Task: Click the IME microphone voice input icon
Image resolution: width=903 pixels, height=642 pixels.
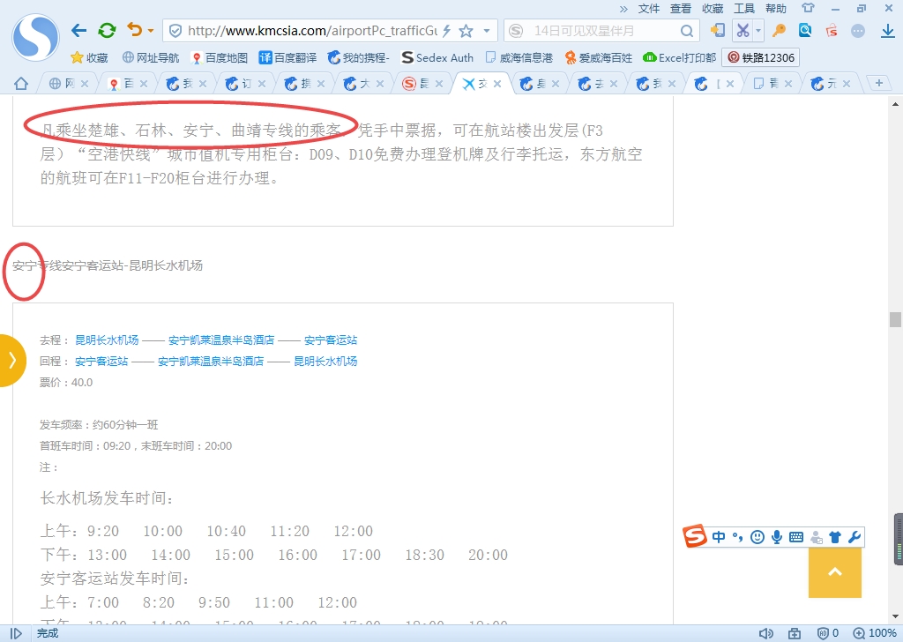Action: click(777, 537)
